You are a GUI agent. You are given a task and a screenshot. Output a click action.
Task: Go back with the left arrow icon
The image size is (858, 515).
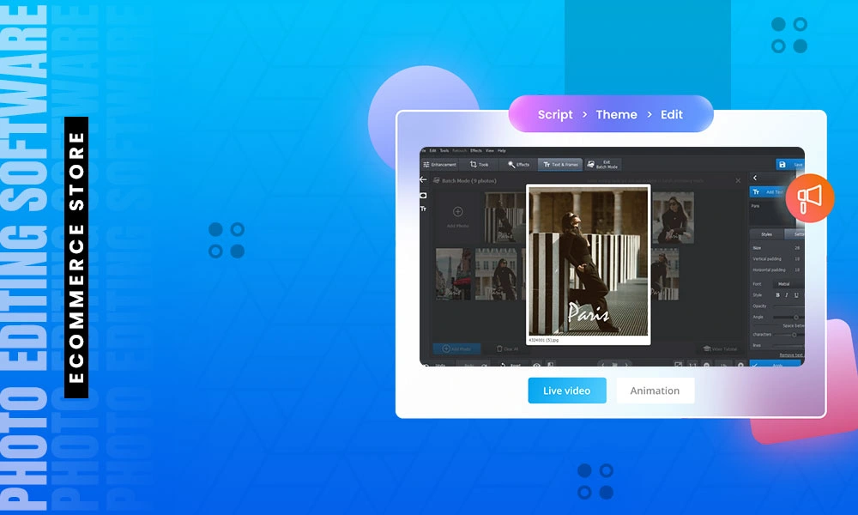click(423, 179)
